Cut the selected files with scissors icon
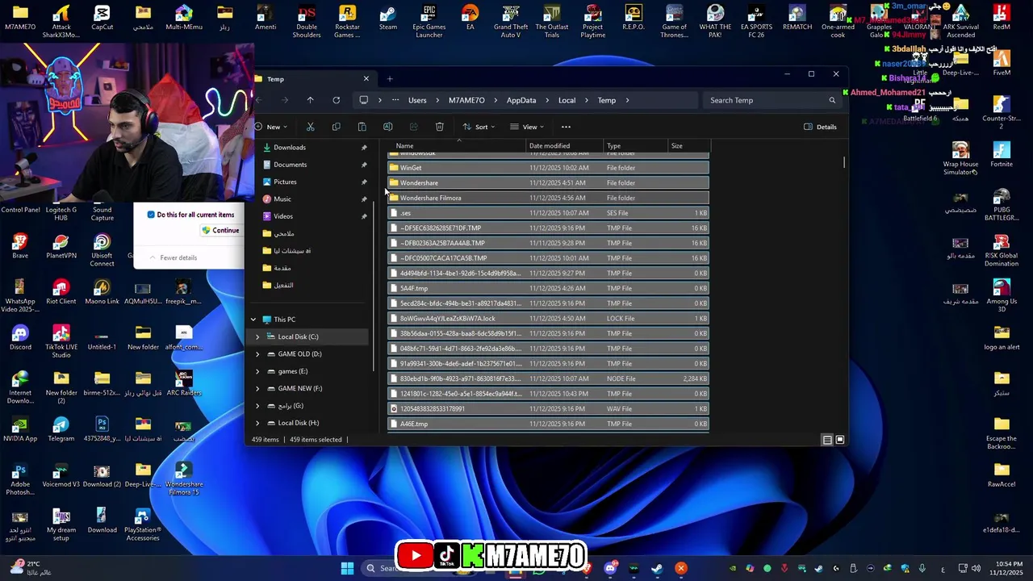Image resolution: width=1033 pixels, height=581 pixels. tap(310, 127)
